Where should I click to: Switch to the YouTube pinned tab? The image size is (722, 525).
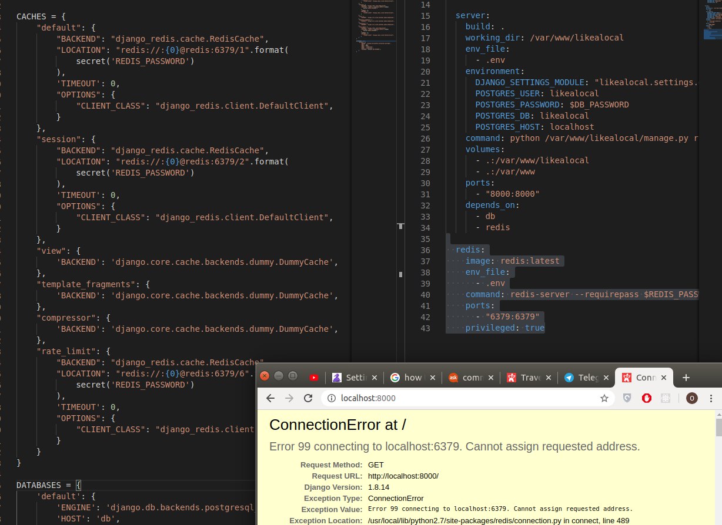point(314,378)
